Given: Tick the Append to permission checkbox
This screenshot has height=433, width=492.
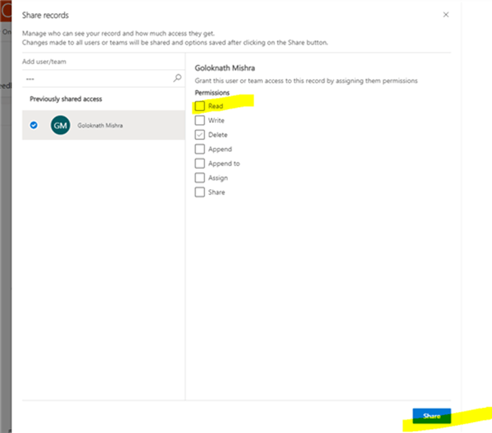Looking at the screenshot, I should [x=200, y=164].
